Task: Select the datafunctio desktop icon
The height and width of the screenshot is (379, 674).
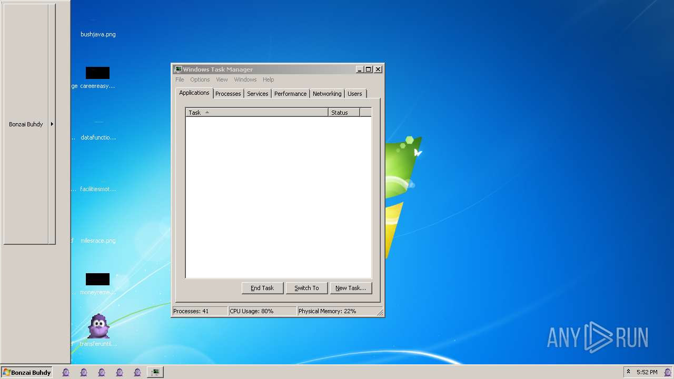Action: coord(98,137)
